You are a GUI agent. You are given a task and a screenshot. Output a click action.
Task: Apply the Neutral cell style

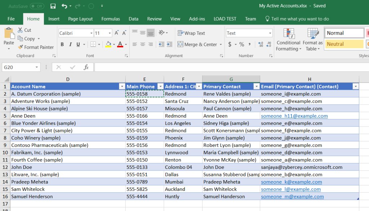pyautogui.click(x=344, y=44)
